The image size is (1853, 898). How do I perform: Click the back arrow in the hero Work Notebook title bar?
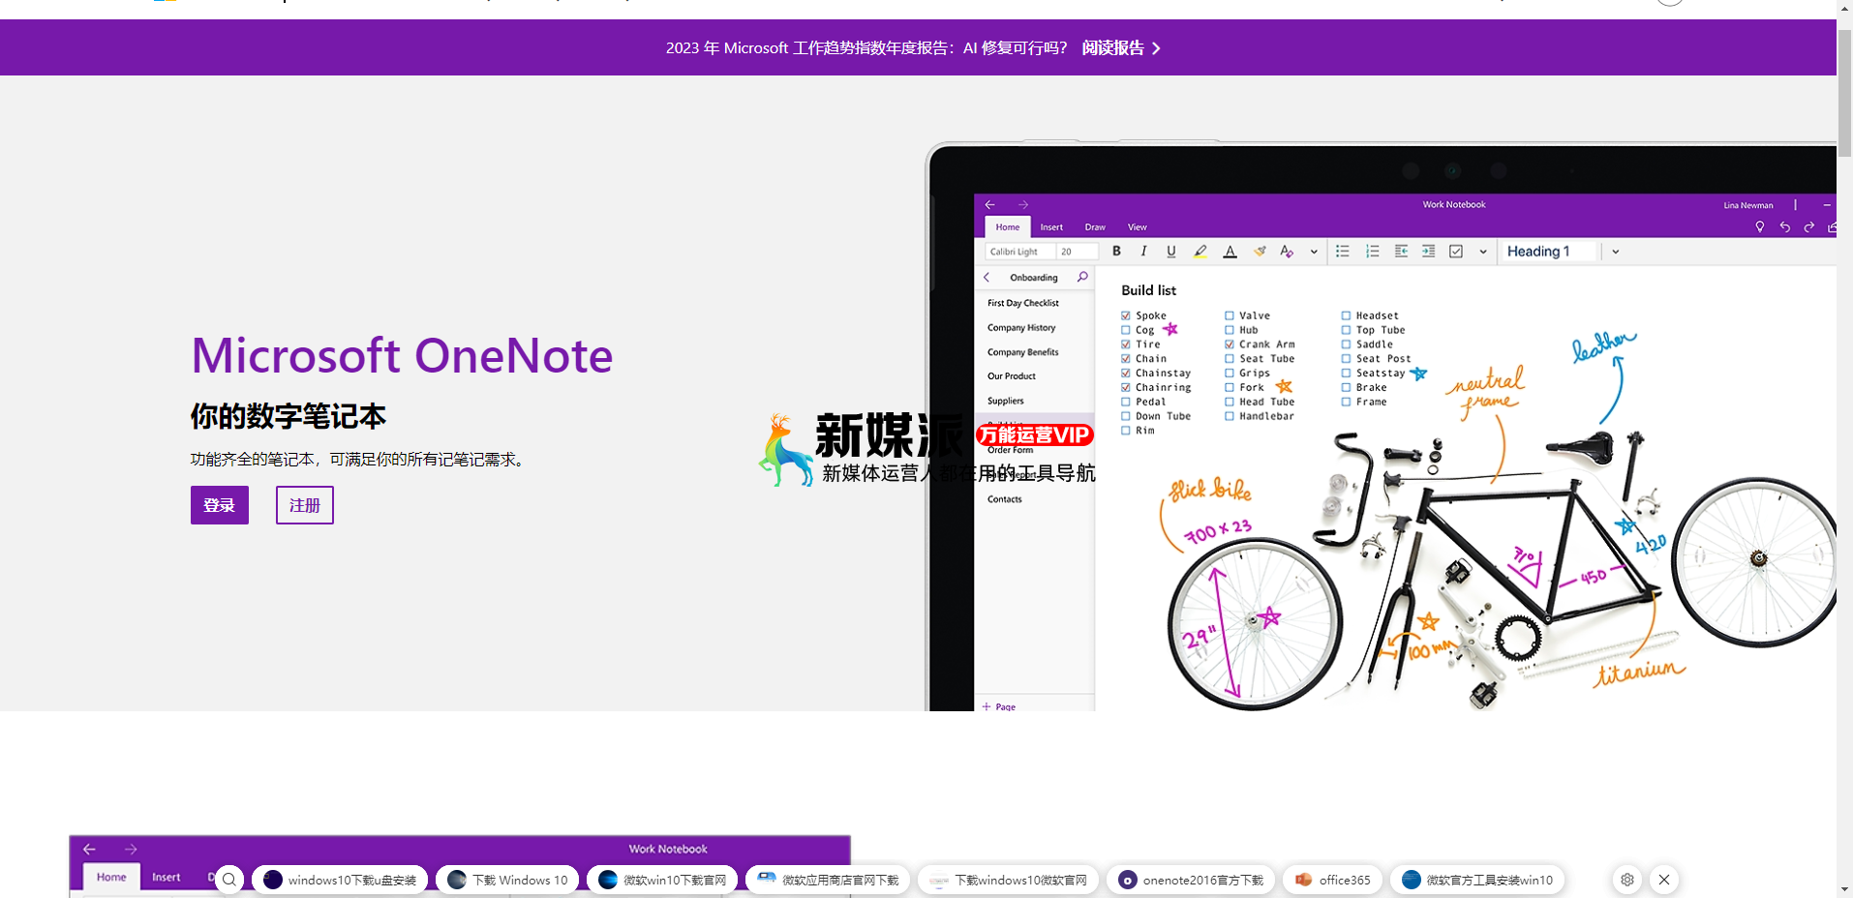point(989,204)
